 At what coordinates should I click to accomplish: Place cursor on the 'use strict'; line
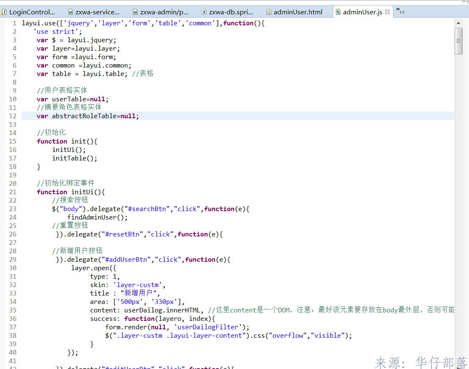click(58, 32)
